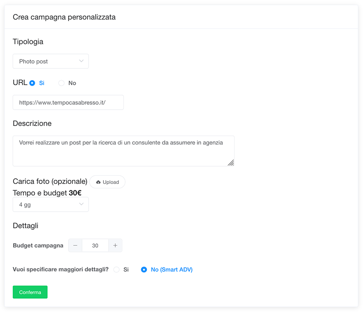Select the "No (Smart ADV)" option

coord(144,270)
